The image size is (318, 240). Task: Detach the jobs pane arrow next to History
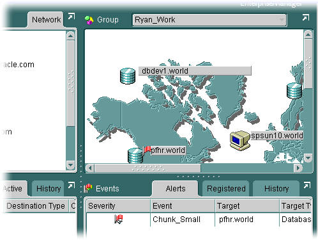72,186
